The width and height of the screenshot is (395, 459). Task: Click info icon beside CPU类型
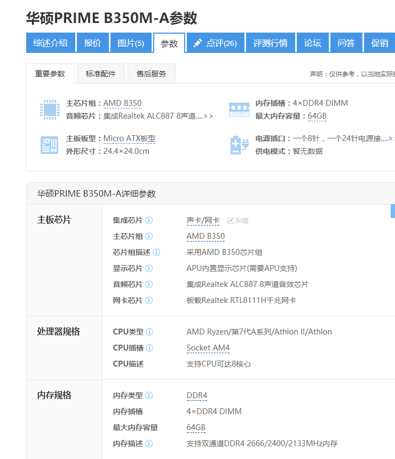(149, 332)
